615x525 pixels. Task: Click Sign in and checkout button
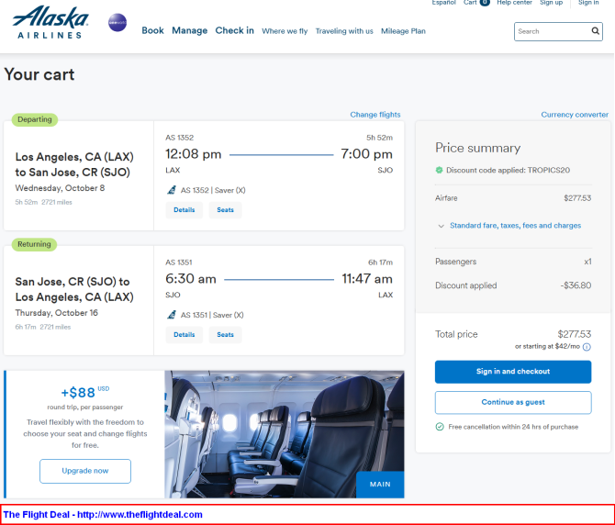coord(513,372)
